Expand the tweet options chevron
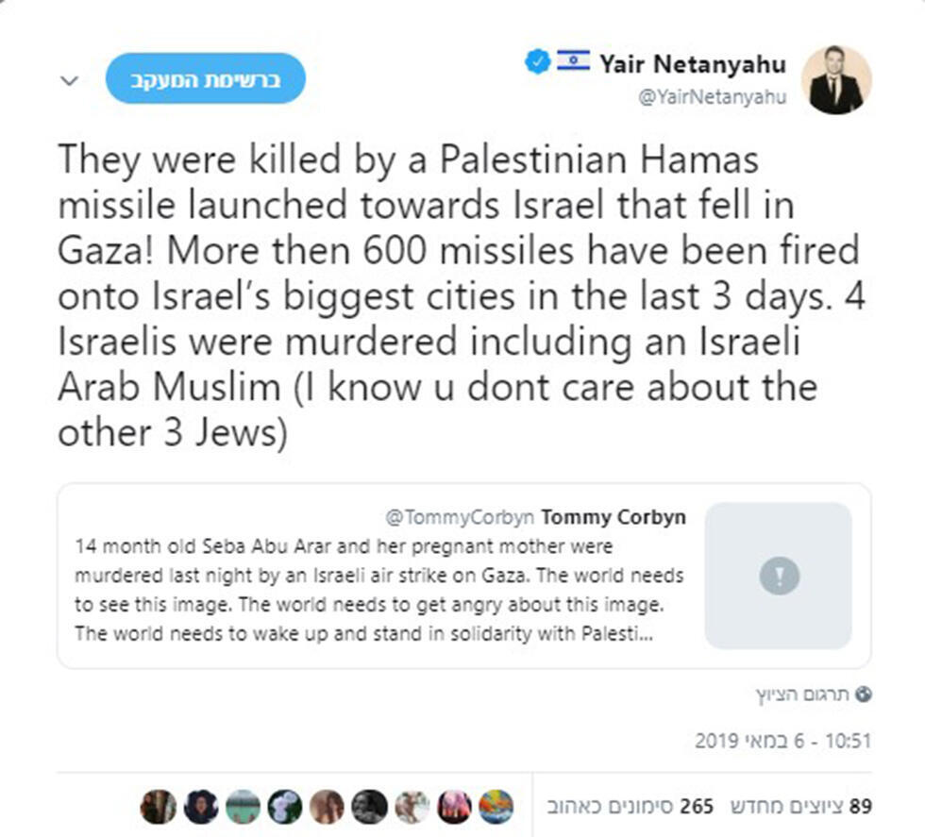 [x=69, y=80]
